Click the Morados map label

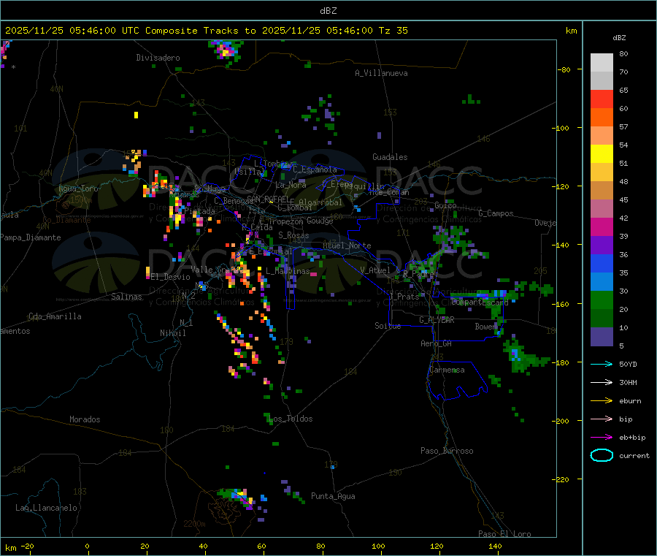click(85, 419)
